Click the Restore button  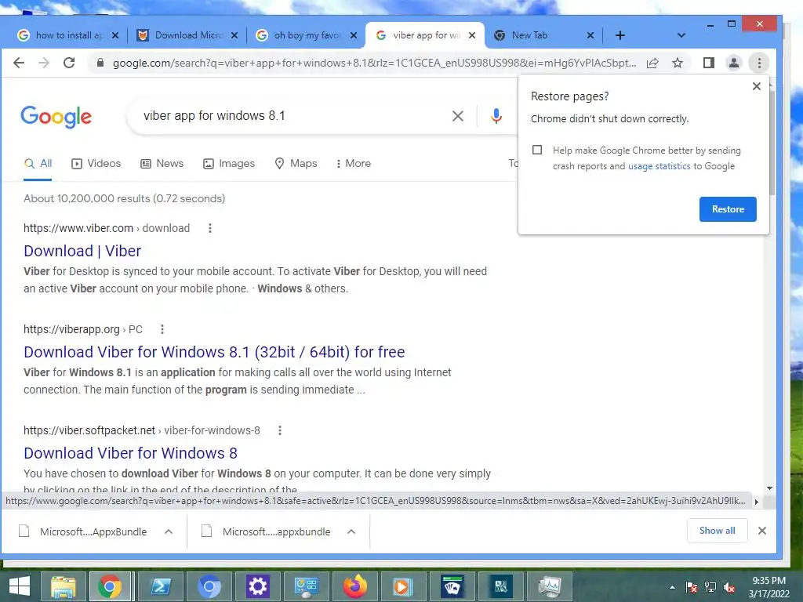pyautogui.click(x=728, y=209)
